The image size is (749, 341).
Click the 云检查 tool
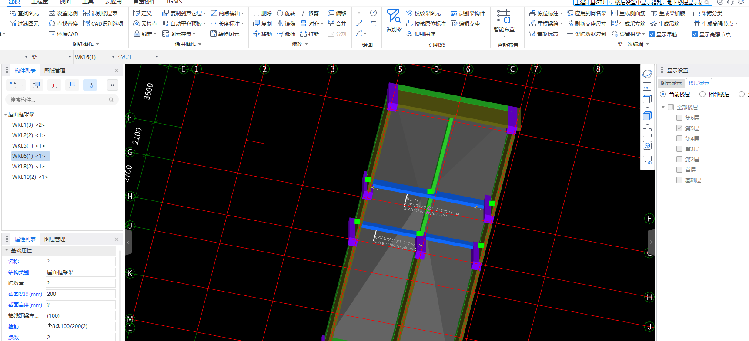coord(145,23)
